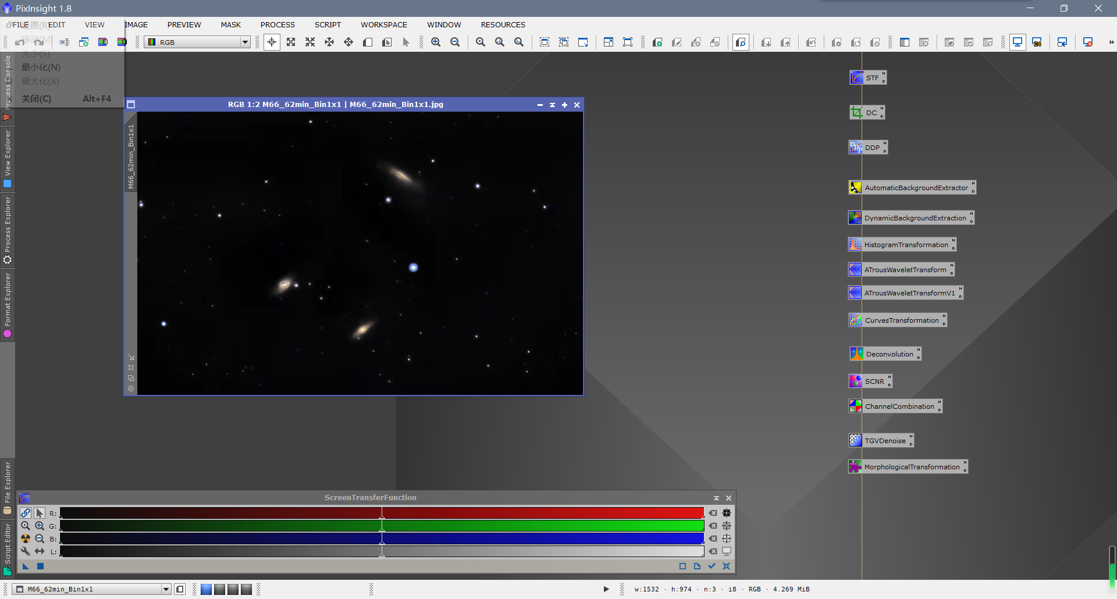Expand hidden toolbar items with chevron
This screenshot has height=599, width=1117.
click(x=1111, y=42)
